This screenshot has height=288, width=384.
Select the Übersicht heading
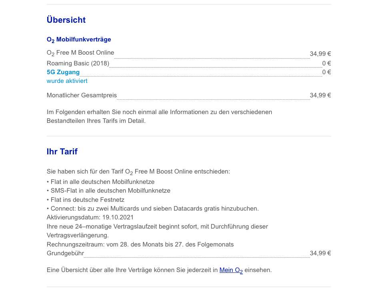(66, 20)
